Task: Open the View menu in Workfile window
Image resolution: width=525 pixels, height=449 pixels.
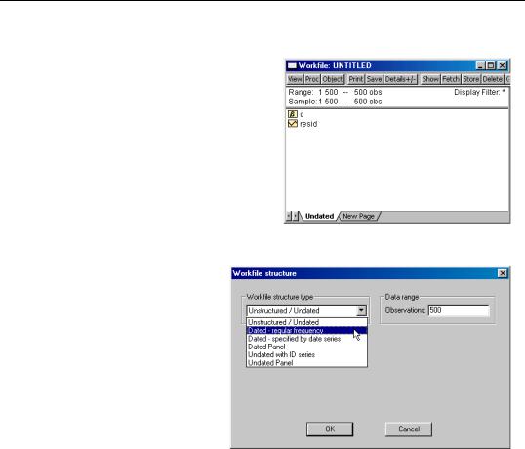Action: pos(295,79)
